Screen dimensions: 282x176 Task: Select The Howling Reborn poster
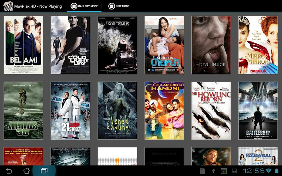coord(211,111)
